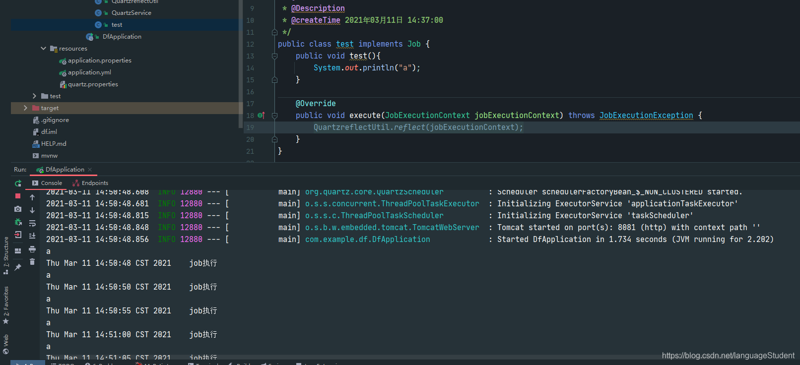Click the 14:50:50 job执行 console line
The width and height of the screenshot is (800, 365).
(x=132, y=287)
